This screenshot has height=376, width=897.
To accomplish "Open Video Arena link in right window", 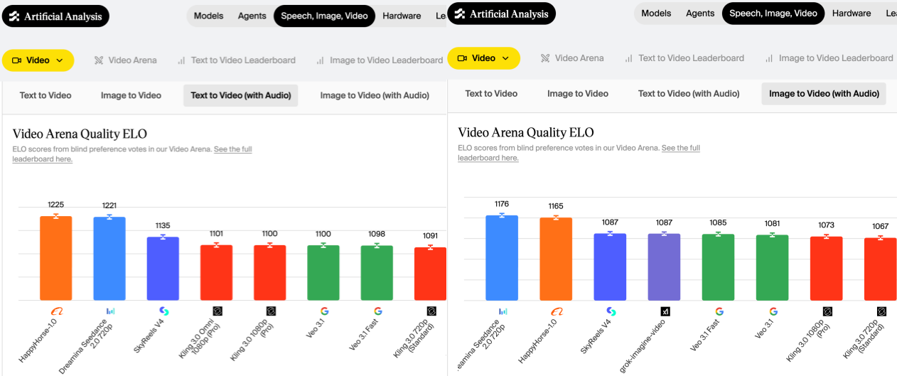I will click(x=572, y=58).
